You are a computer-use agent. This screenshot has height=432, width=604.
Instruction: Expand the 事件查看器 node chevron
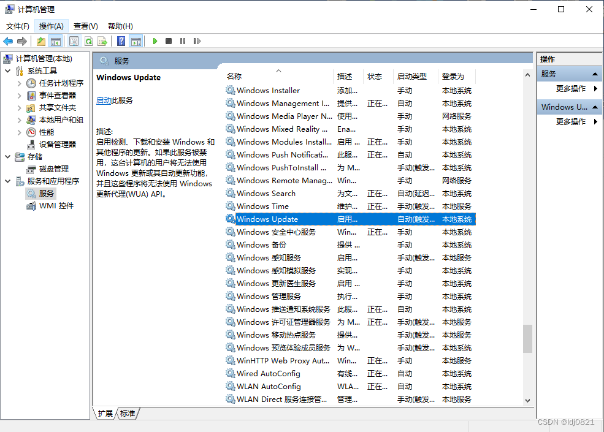tap(19, 96)
